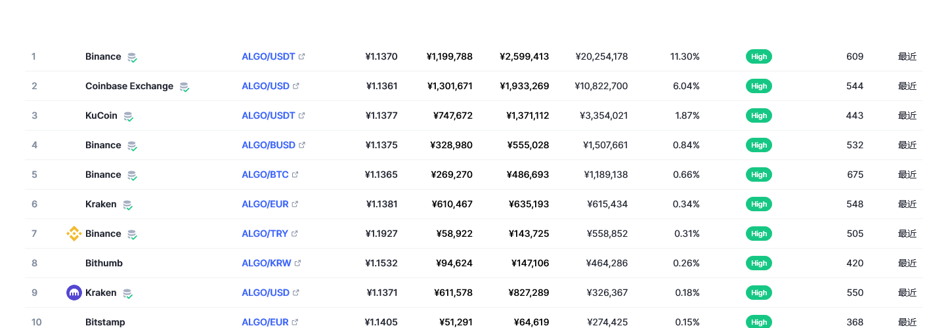Click depth value ¥1,301,671

coord(450,86)
